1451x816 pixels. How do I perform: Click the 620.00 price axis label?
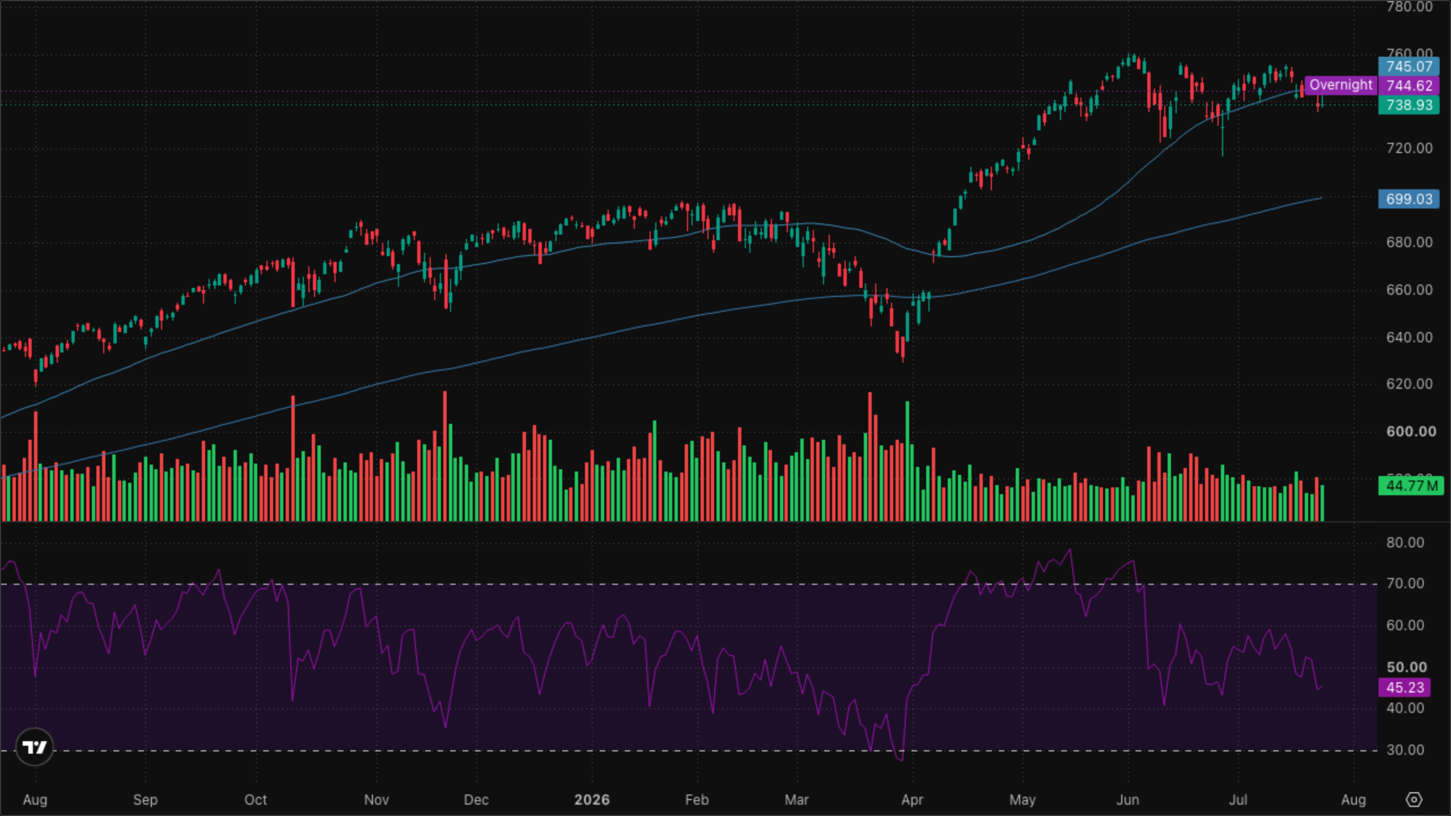(x=1409, y=384)
